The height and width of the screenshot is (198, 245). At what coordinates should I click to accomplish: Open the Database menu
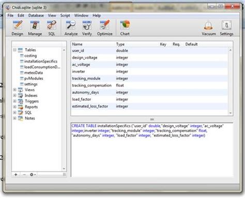[36, 16]
